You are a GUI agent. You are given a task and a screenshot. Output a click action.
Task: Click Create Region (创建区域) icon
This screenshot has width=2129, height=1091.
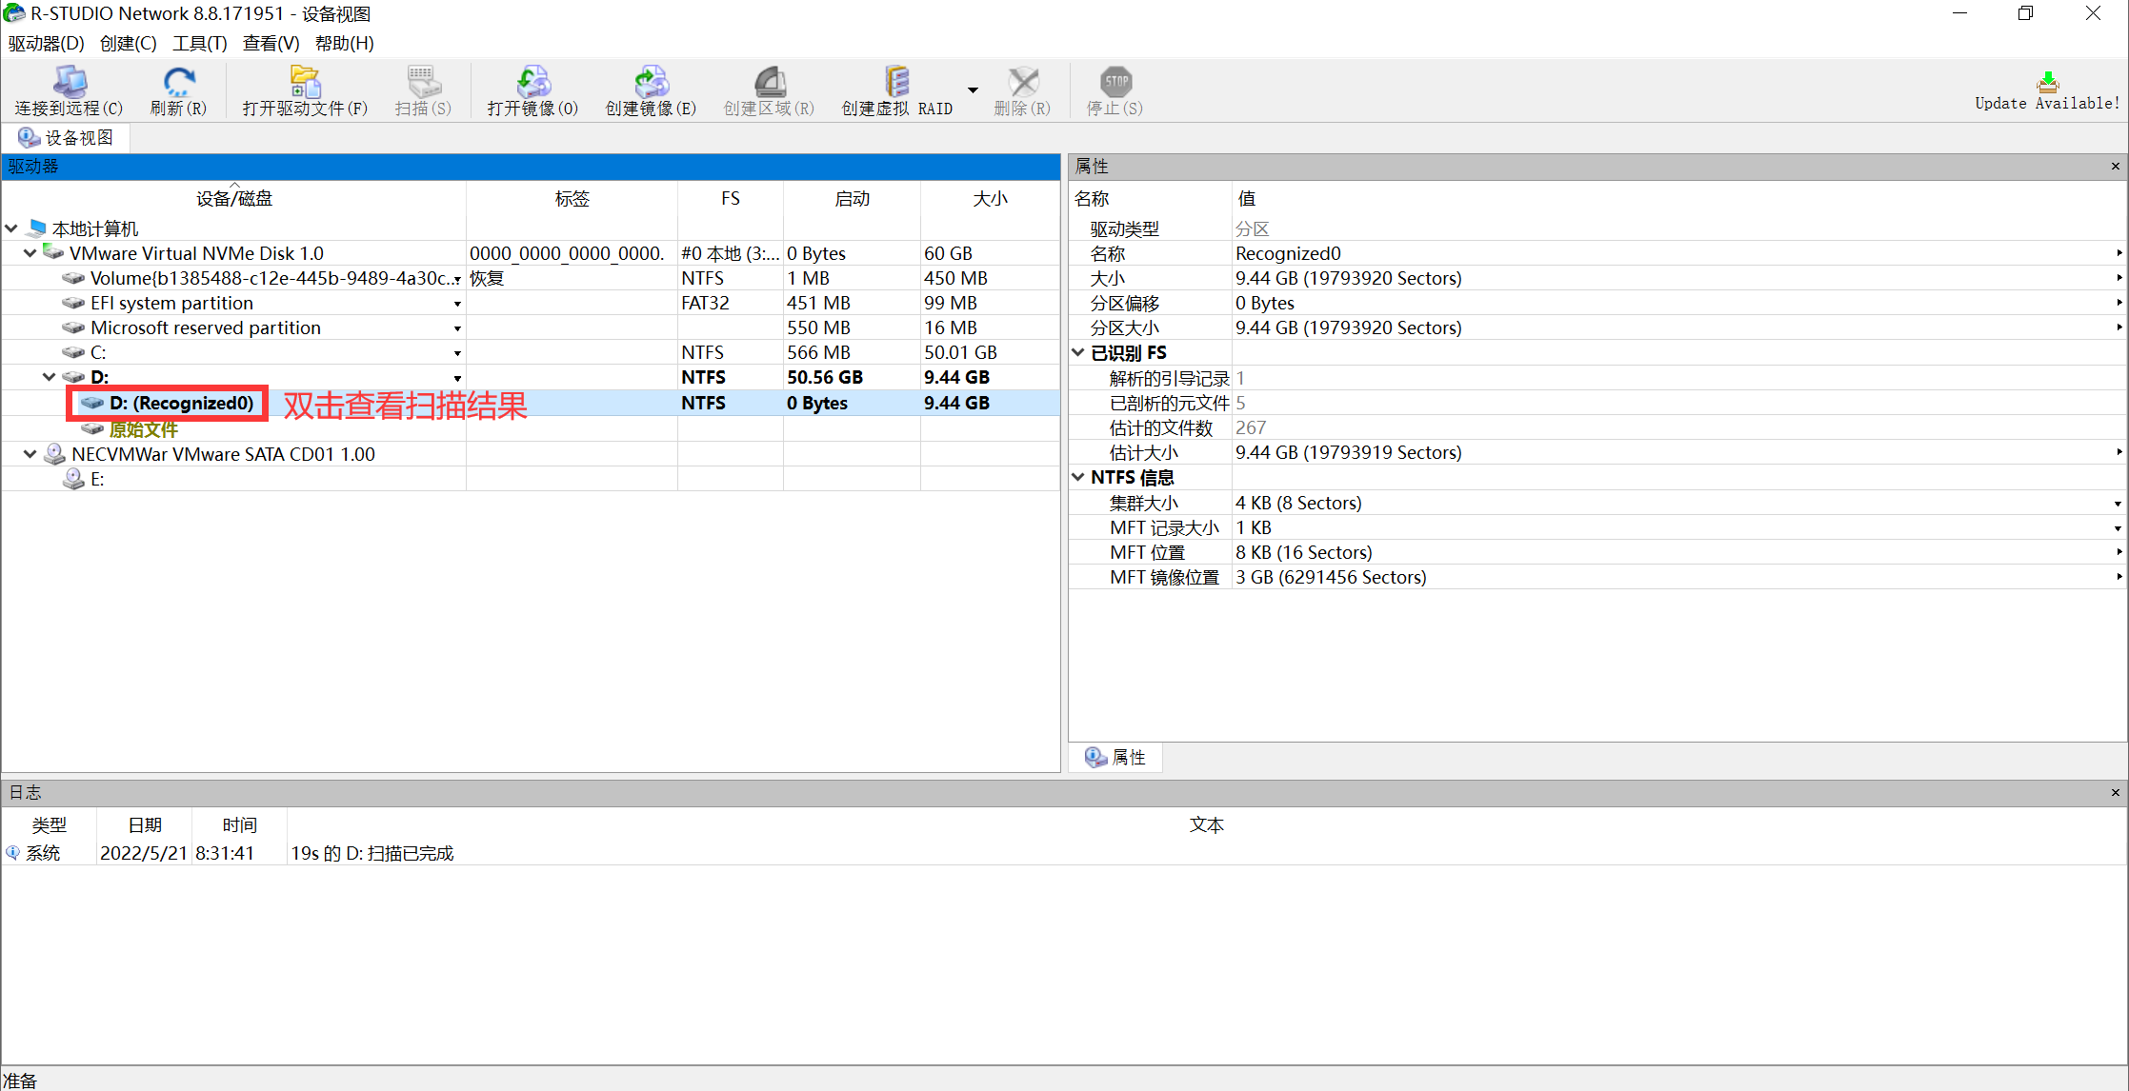pos(770,82)
